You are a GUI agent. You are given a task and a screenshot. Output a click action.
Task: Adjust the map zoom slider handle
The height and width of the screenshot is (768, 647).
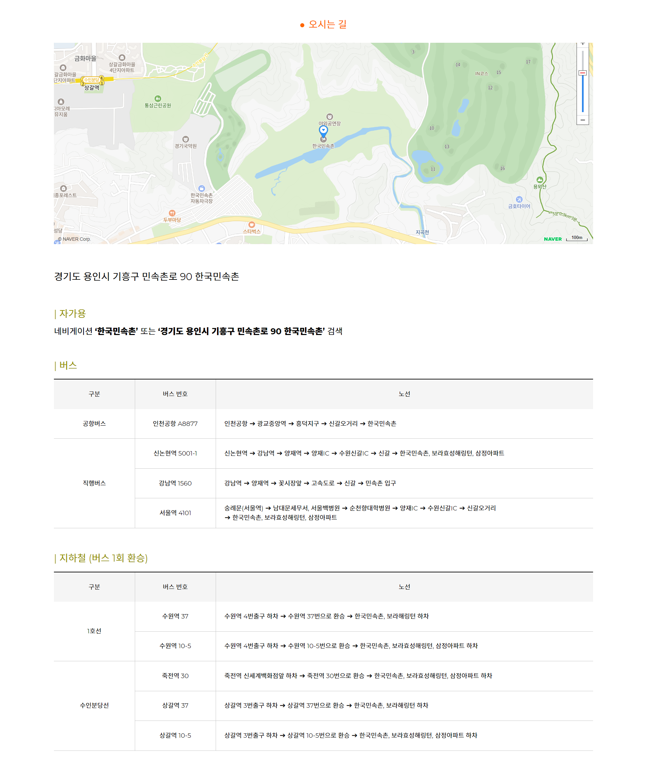(582, 73)
